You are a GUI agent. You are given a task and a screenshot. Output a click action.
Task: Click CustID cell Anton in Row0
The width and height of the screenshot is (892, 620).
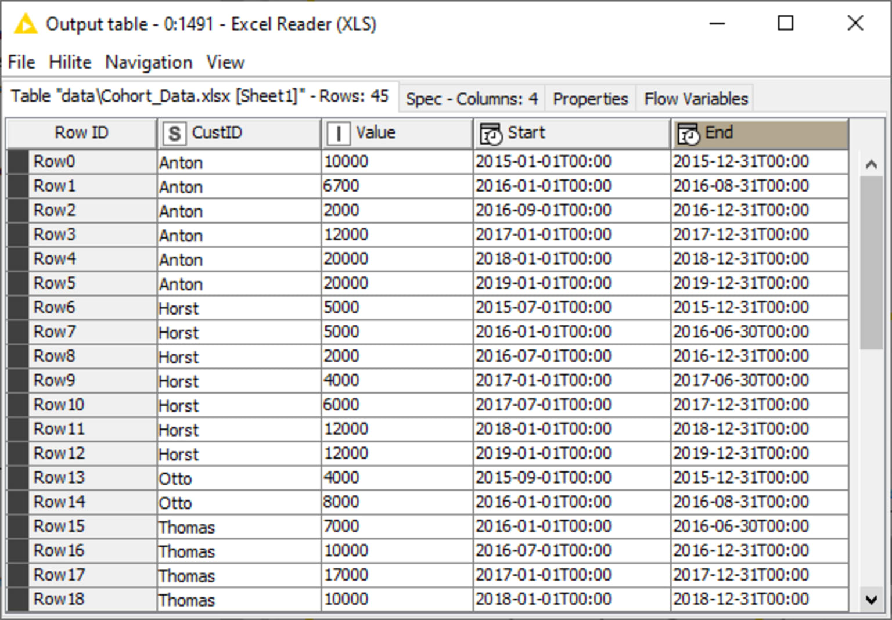(239, 161)
